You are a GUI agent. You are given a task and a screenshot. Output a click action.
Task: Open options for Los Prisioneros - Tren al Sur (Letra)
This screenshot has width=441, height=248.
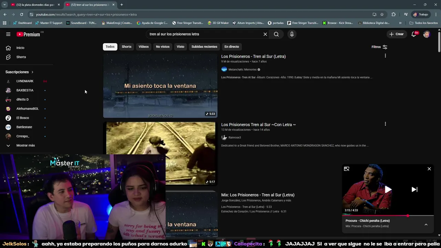385,56
